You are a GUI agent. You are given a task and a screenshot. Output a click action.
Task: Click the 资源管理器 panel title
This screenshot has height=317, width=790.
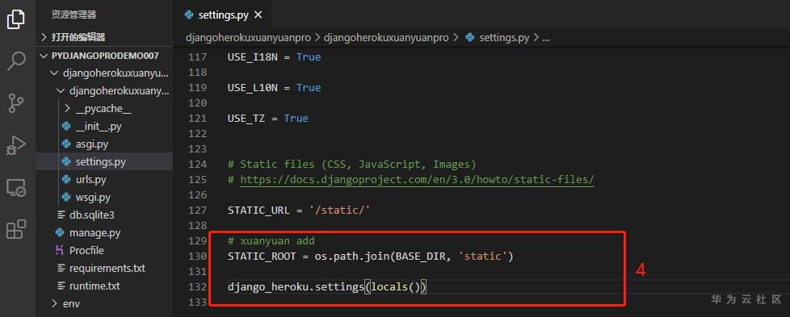pos(74,15)
